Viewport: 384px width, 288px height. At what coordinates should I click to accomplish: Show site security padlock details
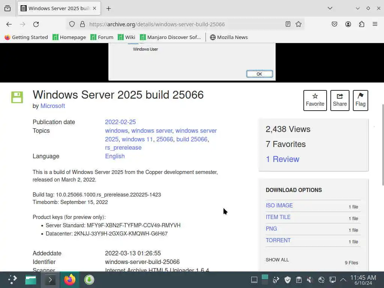point(82,24)
